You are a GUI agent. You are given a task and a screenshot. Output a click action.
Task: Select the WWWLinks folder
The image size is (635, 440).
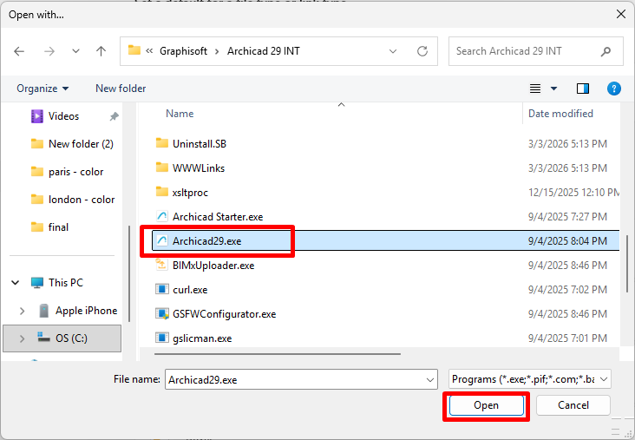pos(199,168)
